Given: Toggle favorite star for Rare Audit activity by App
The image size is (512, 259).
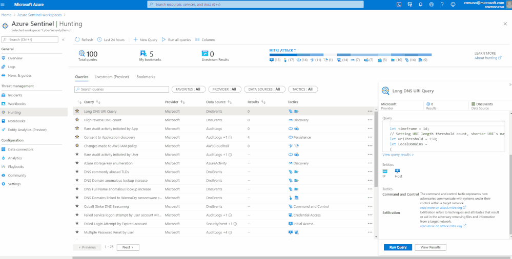Looking at the screenshot, I should pyautogui.click(x=77, y=128).
